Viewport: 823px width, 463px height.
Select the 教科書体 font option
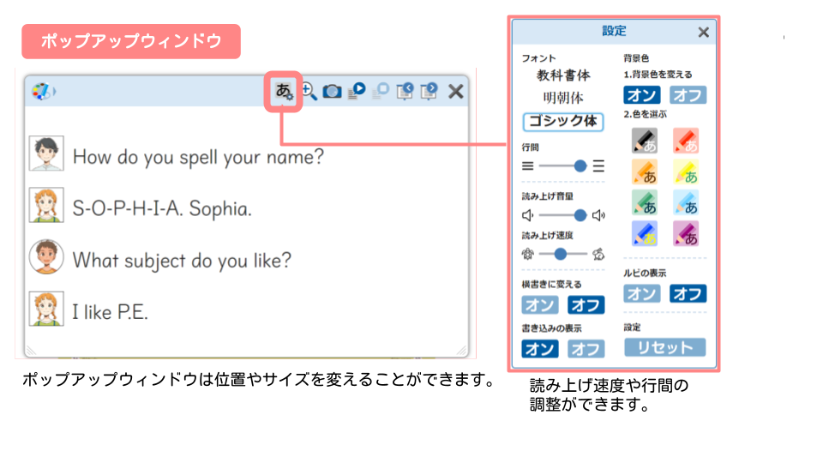tap(562, 75)
